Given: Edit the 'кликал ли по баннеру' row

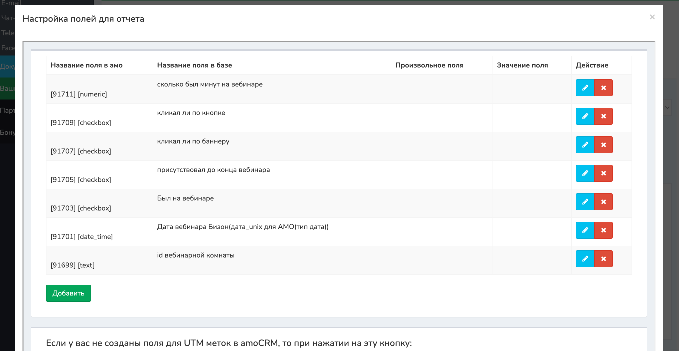Looking at the screenshot, I should click(x=585, y=145).
